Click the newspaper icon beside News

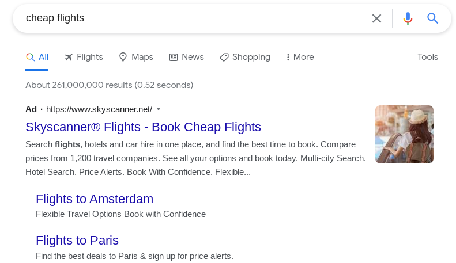point(174,57)
